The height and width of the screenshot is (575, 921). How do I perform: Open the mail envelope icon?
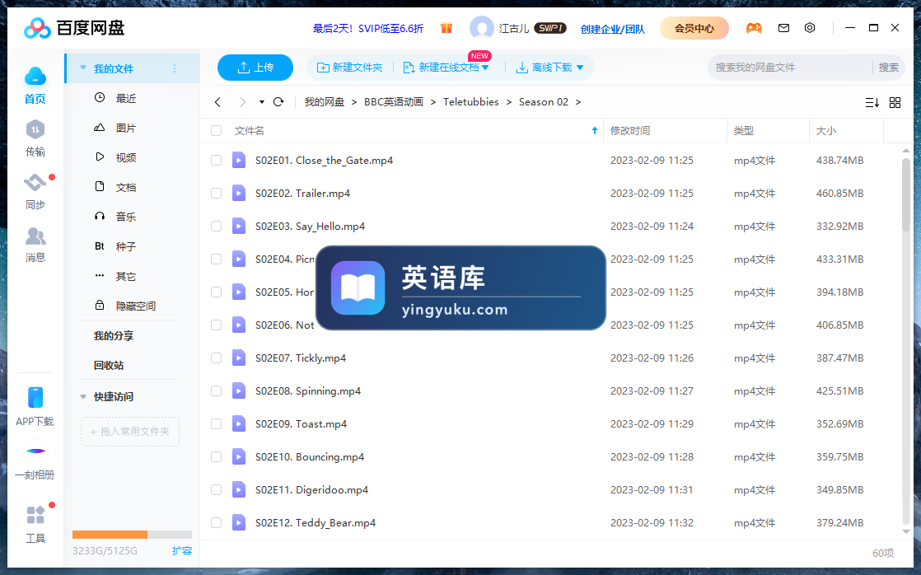tap(783, 28)
